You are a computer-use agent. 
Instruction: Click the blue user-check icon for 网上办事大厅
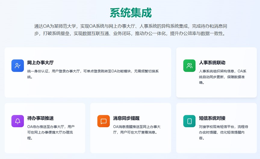click(x=17, y=66)
